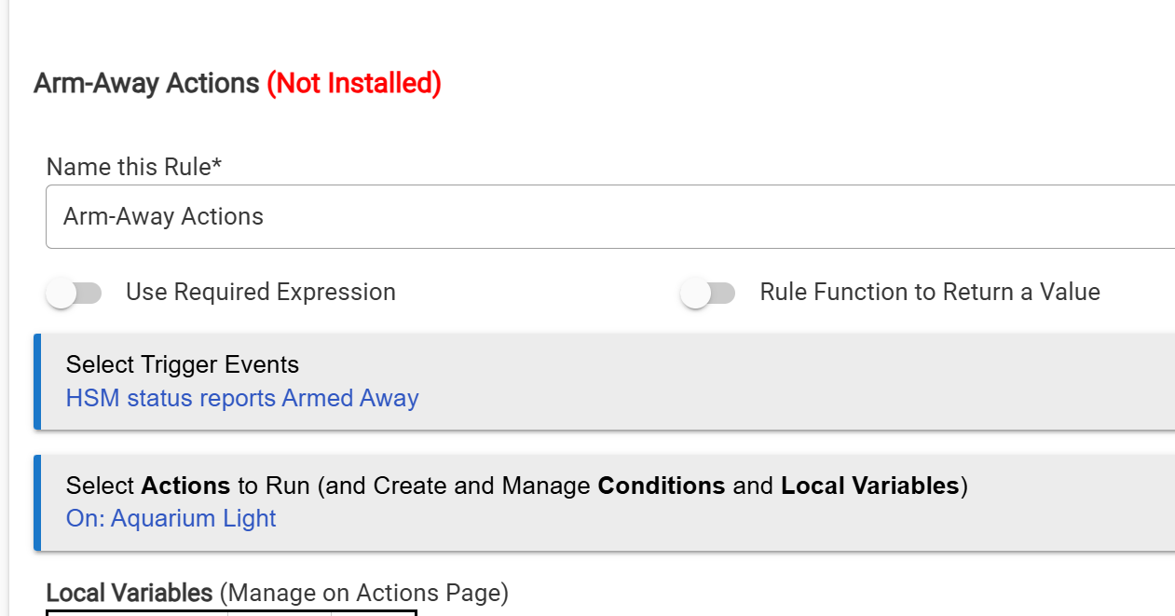Click the Use Required Expression label text

pos(261,293)
